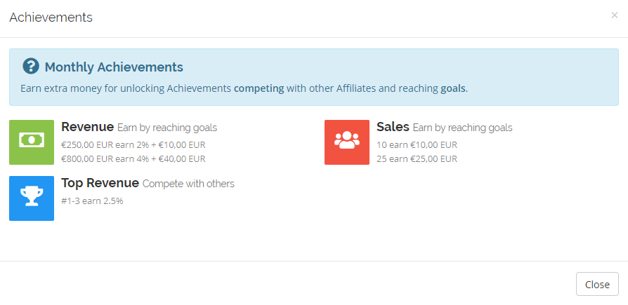The image size is (628, 305).
Task: Click the Achievements dialog title
Action: point(51,18)
